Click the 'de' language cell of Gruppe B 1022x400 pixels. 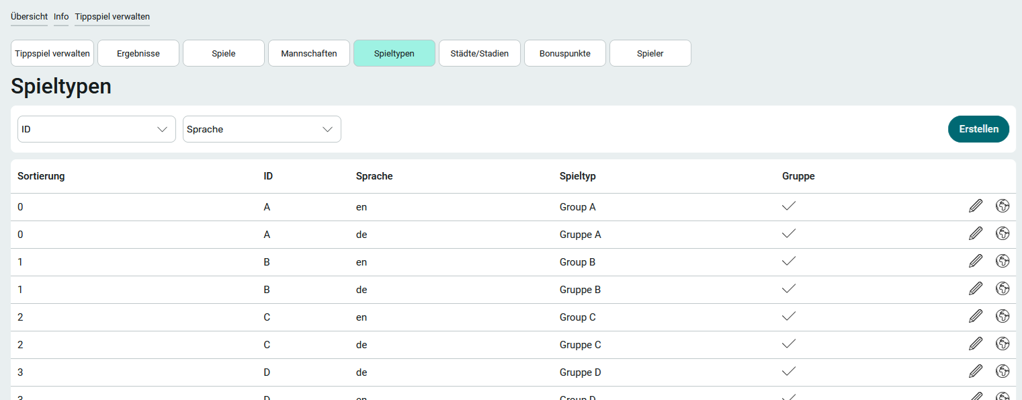(x=361, y=290)
